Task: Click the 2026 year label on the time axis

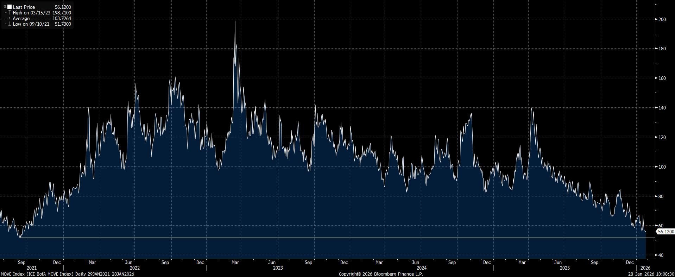Action: tap(645, 268)
